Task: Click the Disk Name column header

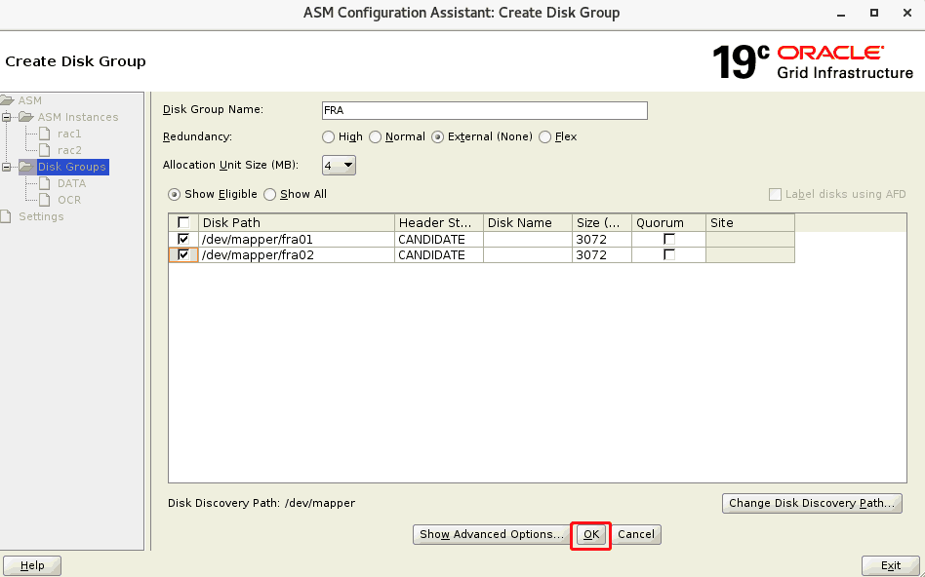Action: [x=528, y=223]
